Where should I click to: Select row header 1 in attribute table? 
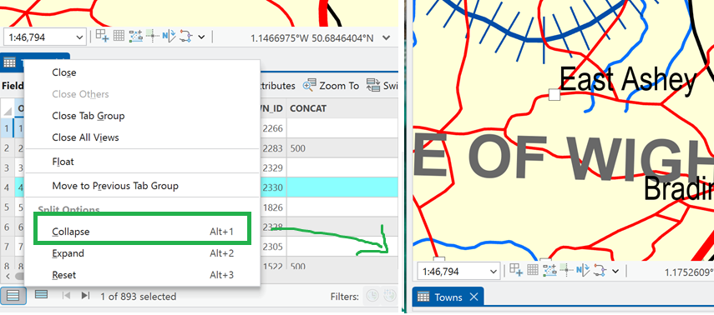(x=7, y=128)
